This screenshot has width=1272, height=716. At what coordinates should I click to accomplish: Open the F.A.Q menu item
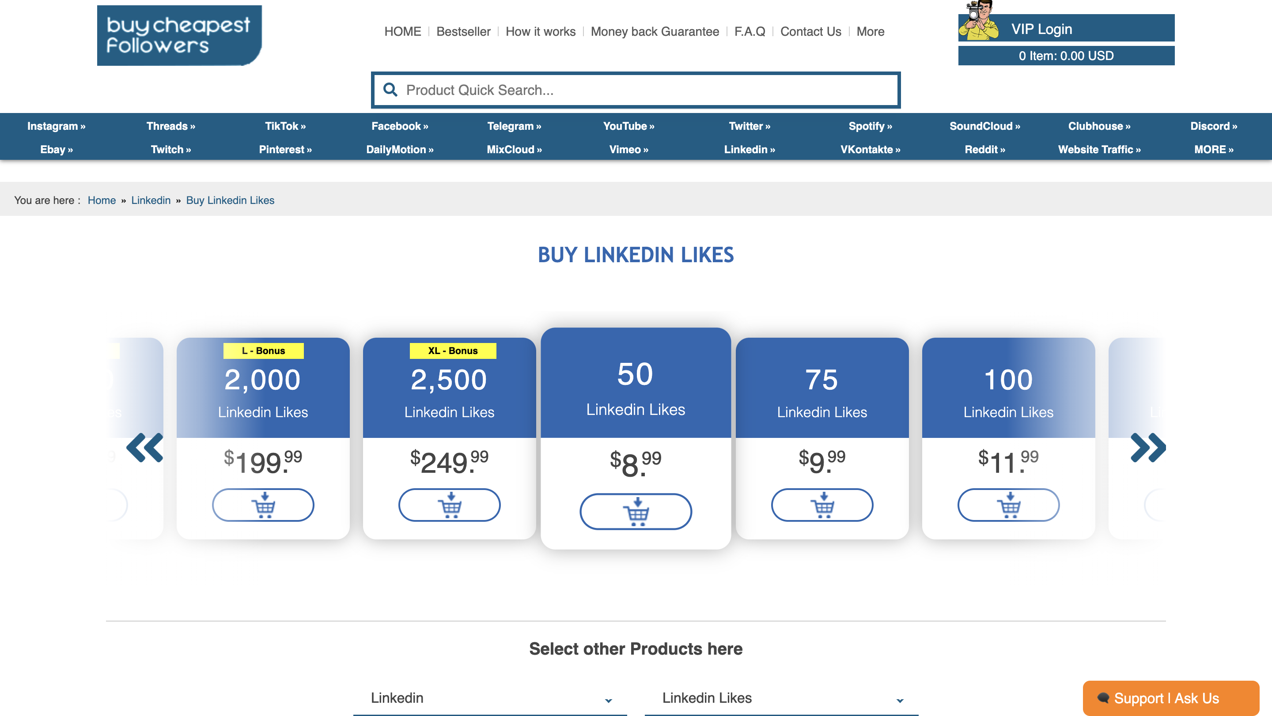tap(749, 32)
